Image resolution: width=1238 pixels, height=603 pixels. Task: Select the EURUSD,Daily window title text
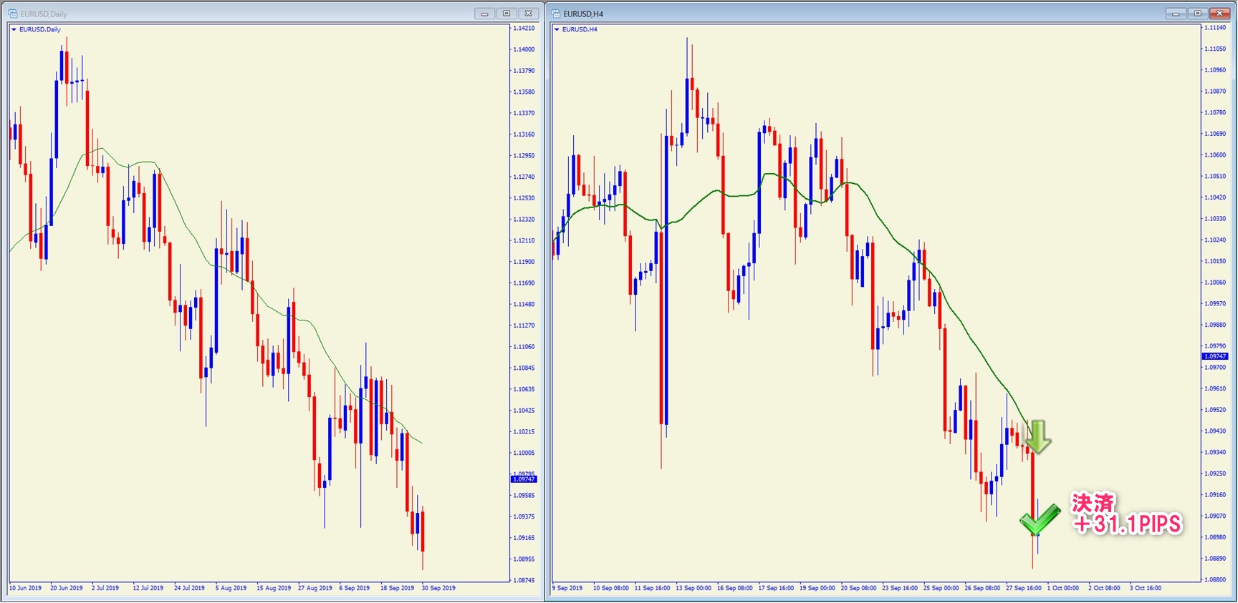[x=44, y=14]
